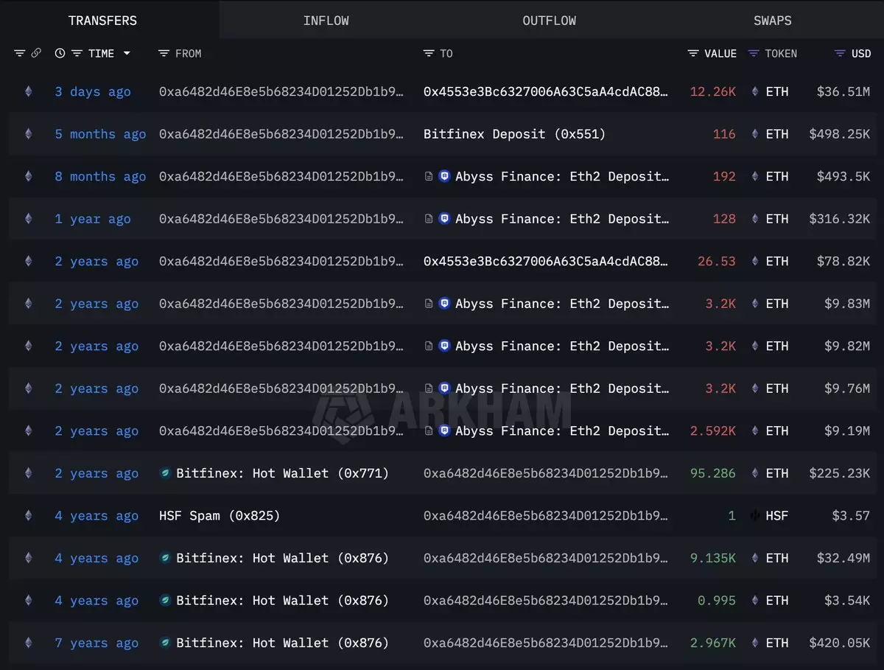The width and height of the screenshot is (884, 670).
Task: Switch to the INFLOW tab
Action: (326, 21)
